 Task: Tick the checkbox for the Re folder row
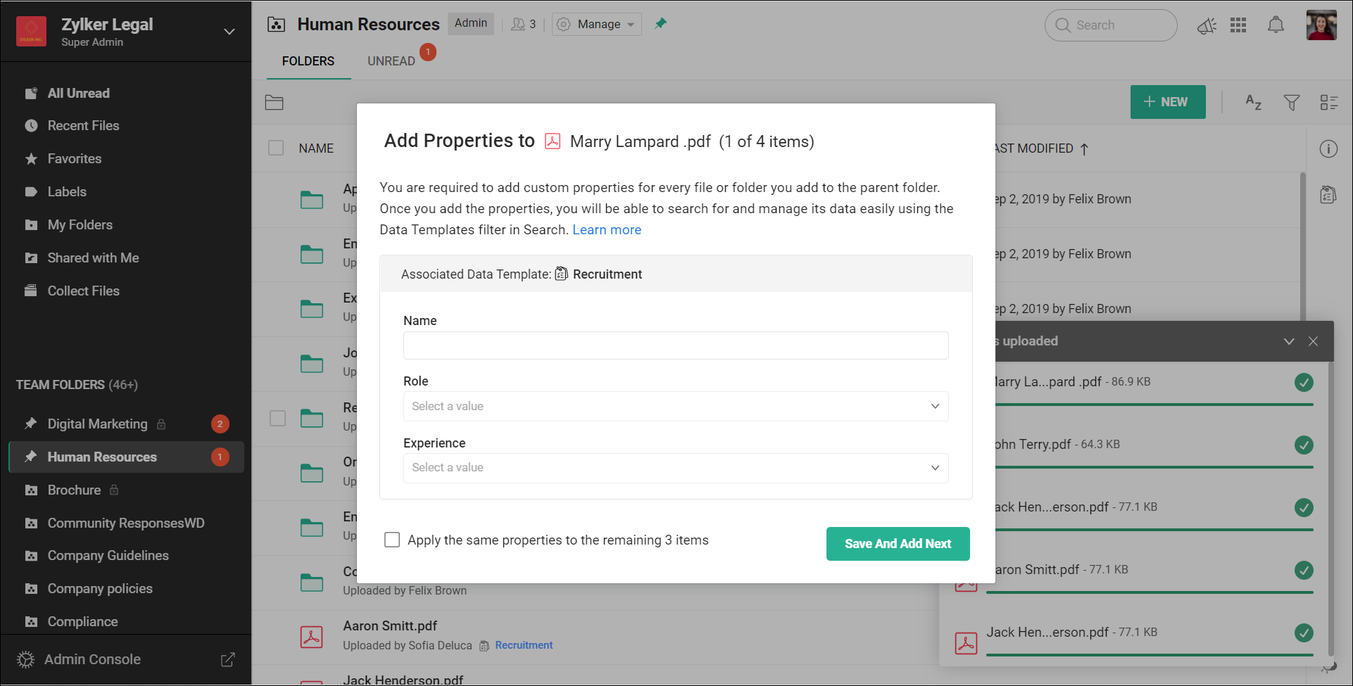(278, 418)
